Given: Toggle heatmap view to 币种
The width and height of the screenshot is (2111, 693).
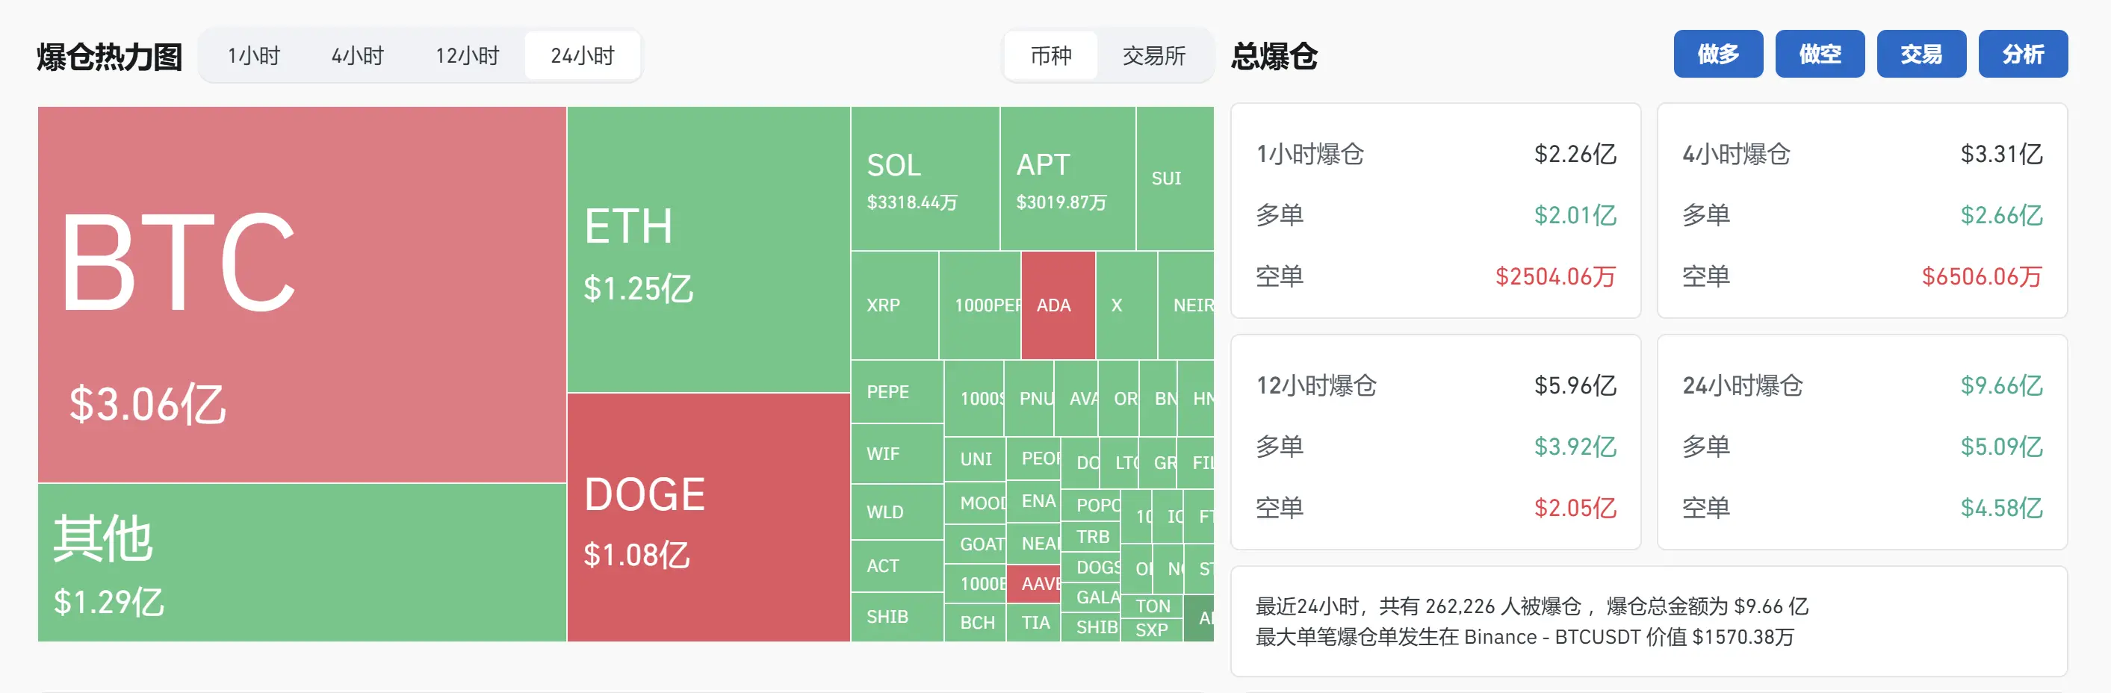Looking at the screenshot, I should 1050,56.
